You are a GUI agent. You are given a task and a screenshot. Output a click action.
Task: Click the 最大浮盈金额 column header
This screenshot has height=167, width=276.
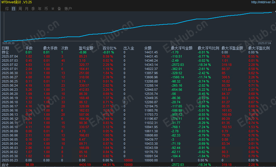(x=232, y=48)
